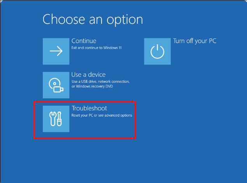Open the Troubleshoot option title
Viewport: 247px width, 183px height.
click(89, 108)
